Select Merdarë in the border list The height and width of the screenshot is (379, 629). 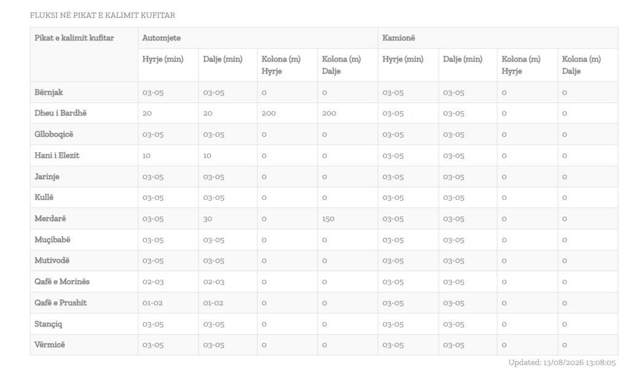(50, 219)
